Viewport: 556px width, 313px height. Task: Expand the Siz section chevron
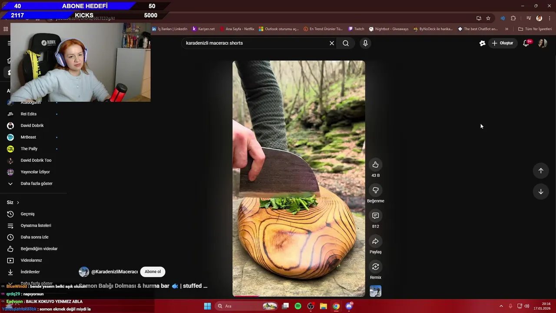tap(18, 203)
